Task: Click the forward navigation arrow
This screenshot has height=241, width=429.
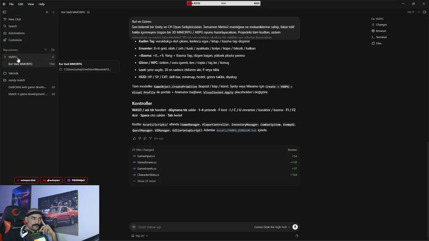Action: click(x=53, y=12)
